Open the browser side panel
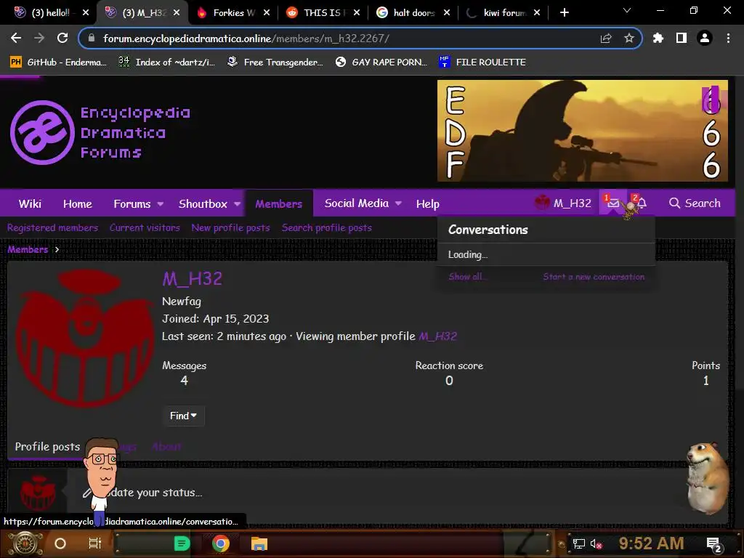Screen dimensions: 744x558 click(681, 38)
